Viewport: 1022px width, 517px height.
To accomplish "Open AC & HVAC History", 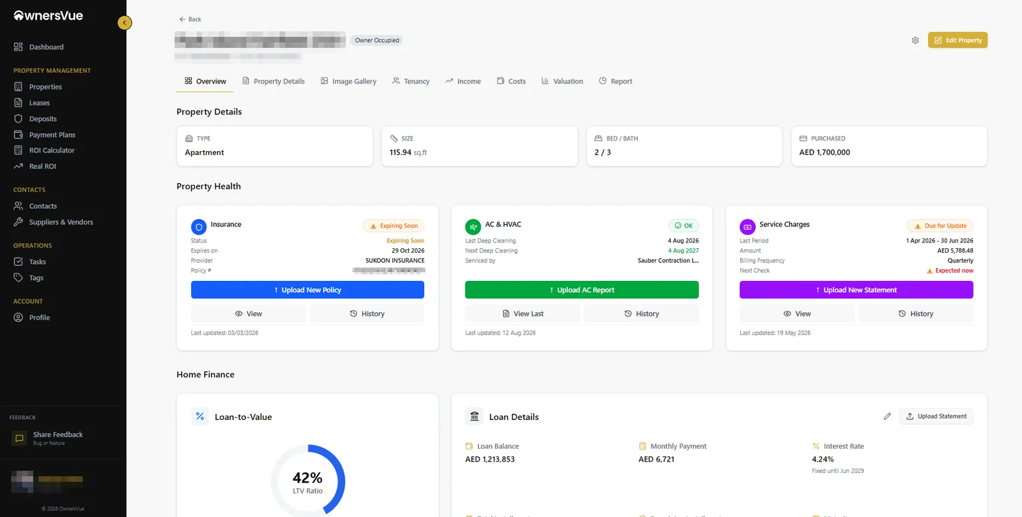I will 641,313.
